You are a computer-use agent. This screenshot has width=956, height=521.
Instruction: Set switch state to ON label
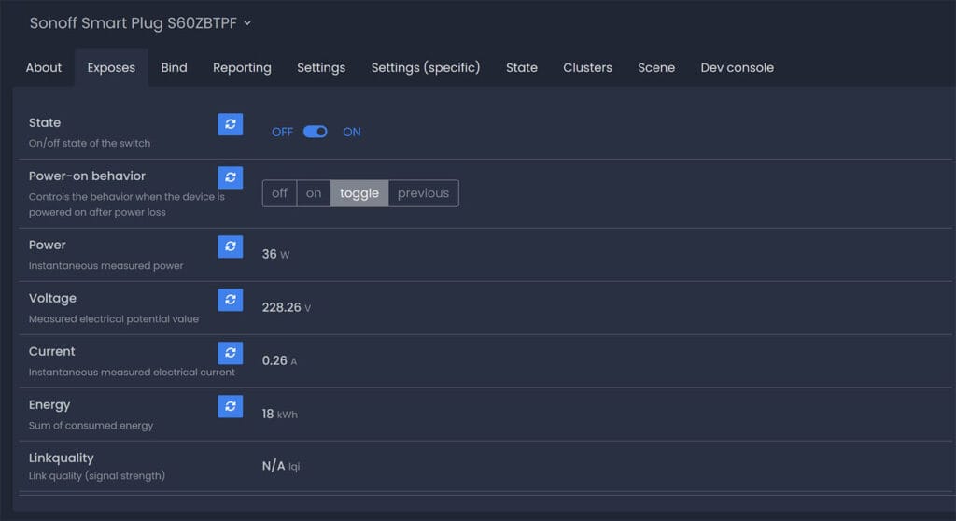(352, 132)
